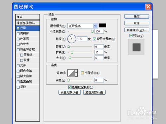Click the 距离 slider handle
Image resolution: width=166 pixels, height=124 pixels.
pos(69,47)
